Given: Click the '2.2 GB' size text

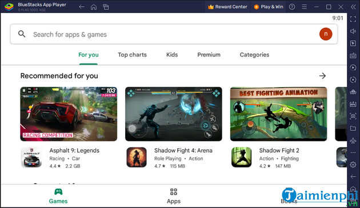Looking at the screenshot, I should [73, 166].
